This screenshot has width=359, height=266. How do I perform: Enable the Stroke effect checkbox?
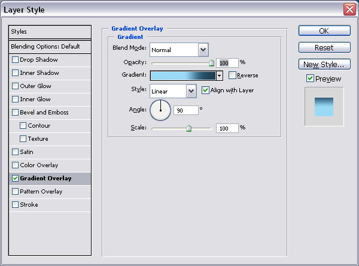(15, 204)
